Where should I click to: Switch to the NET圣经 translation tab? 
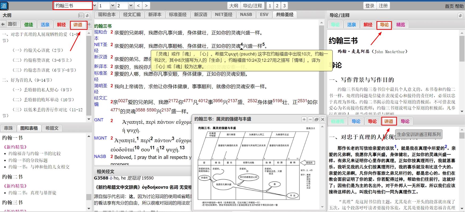[x=223, y=15]
